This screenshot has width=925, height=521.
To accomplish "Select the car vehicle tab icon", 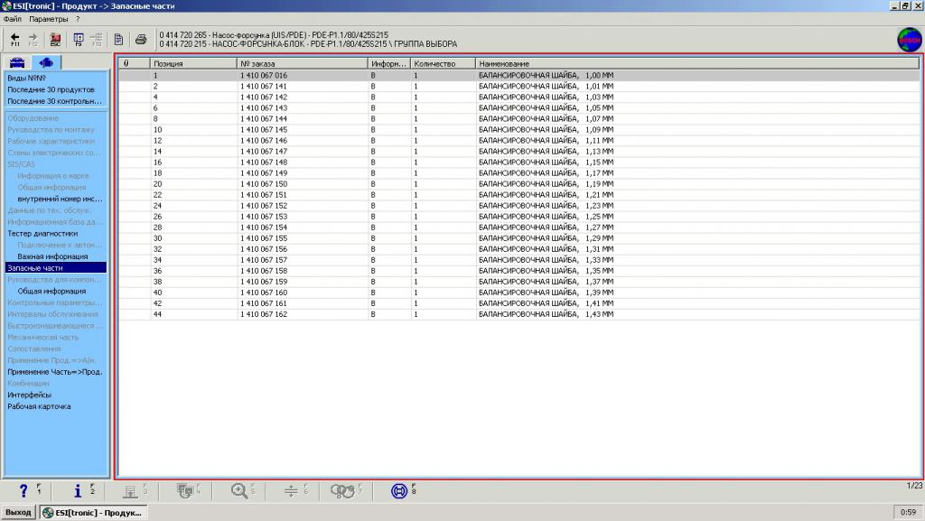I will tap(16, 62).
